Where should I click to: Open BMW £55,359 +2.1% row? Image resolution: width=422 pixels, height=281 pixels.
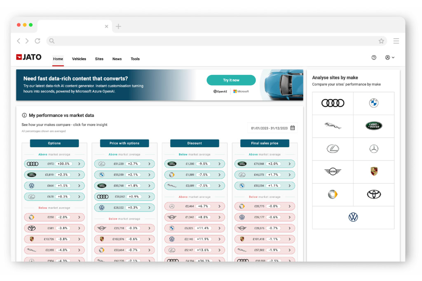124,174
